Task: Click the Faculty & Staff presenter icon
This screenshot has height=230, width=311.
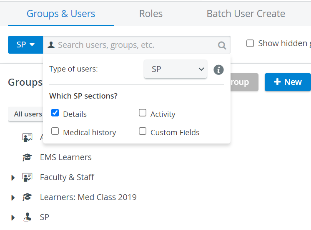Action: point(27,177)
